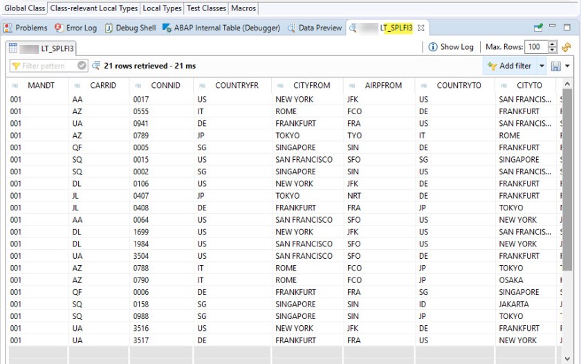
Task: Expand the save options dropdown arrow
Action: click(567, 66)
